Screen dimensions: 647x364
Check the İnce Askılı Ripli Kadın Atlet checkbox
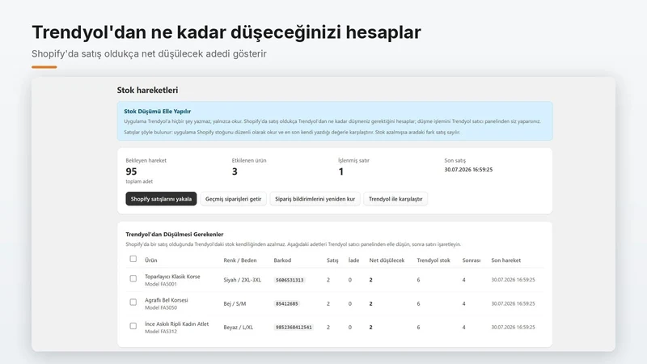click(x=133, y=326)
